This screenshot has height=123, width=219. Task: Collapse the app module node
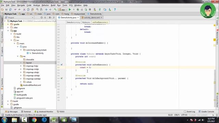(8, 31)
